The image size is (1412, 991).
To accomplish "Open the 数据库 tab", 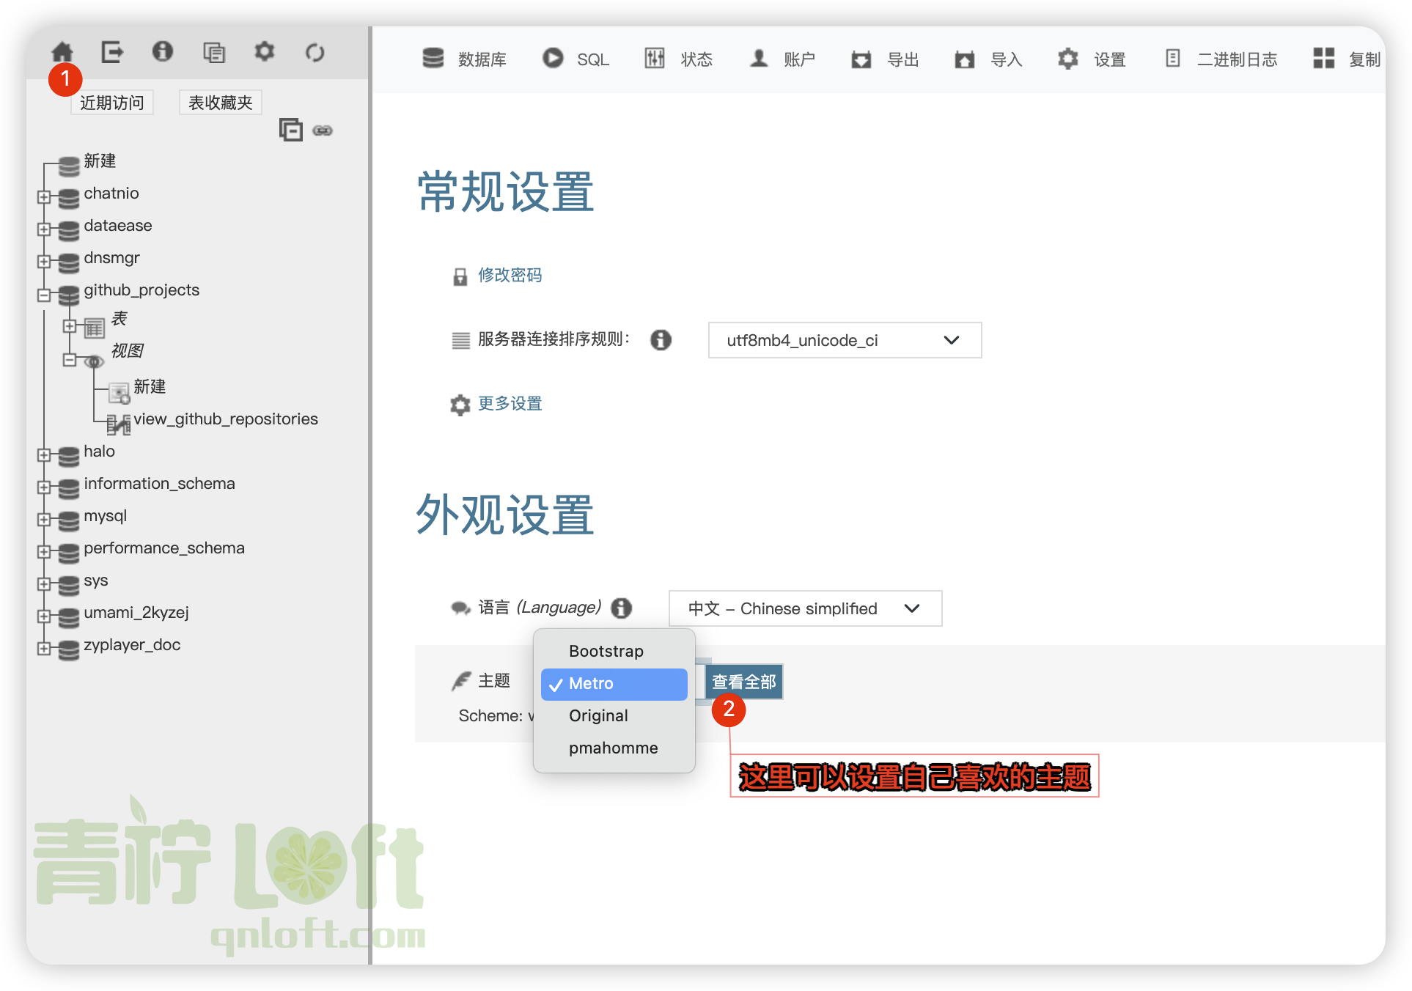I will click(464, 59).
